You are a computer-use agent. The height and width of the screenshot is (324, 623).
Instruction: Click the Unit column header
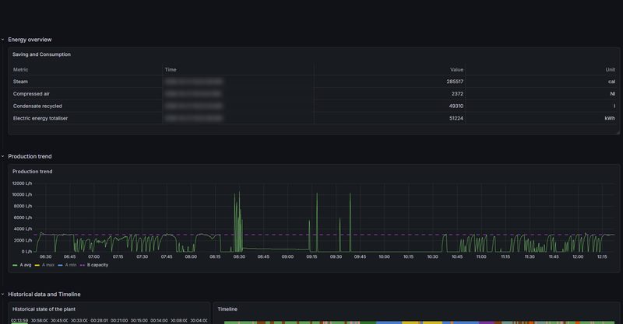[x=611, y=69]
